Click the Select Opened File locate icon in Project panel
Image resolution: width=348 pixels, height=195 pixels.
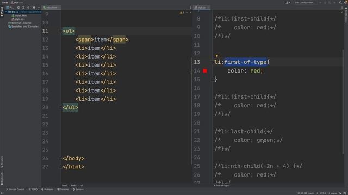tap(18, 8)
